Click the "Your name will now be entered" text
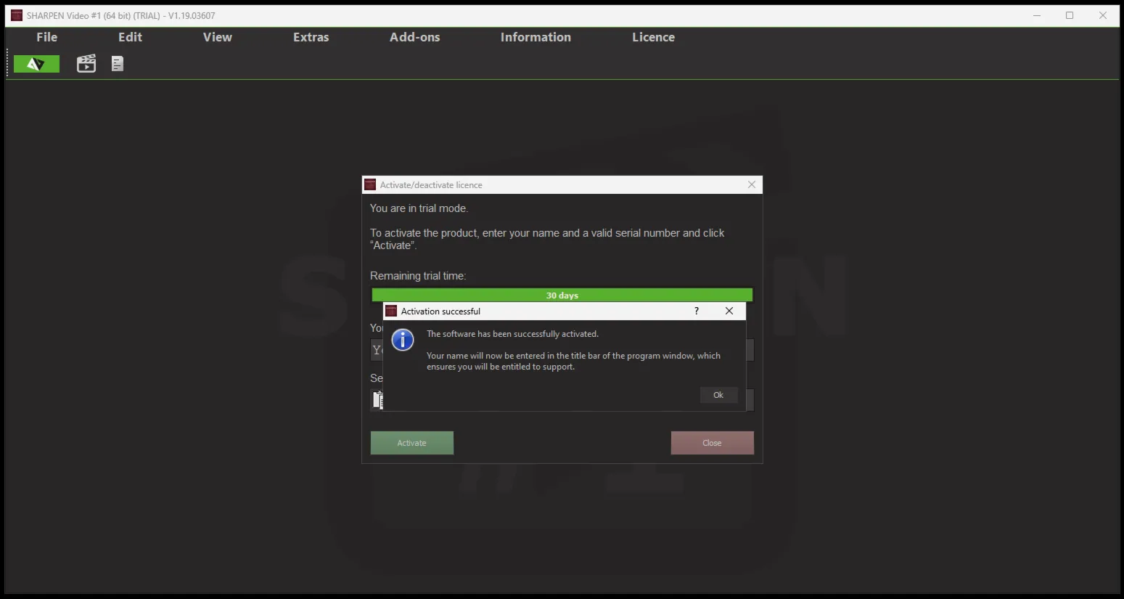 click(x=573, y=361)
